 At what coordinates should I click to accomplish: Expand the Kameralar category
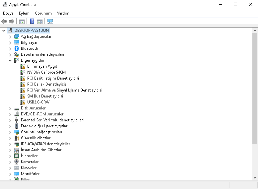pyautogui.click(x=10, y=162)
